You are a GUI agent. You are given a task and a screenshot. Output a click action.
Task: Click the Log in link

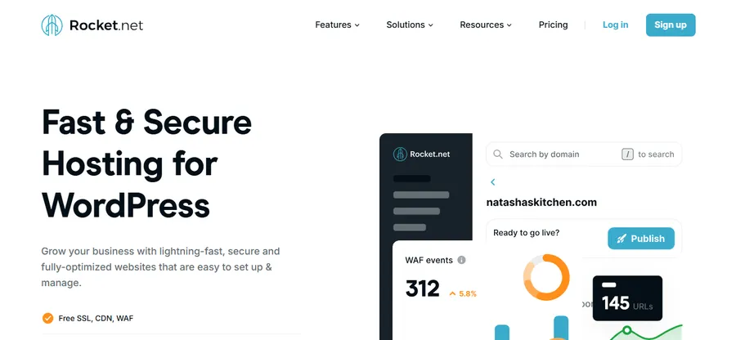(615, 25)
